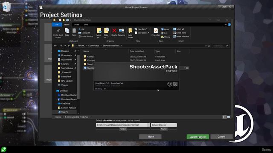Open the New item dropdown
This screenshot has width=273, height=153.
(x=141, y=29)
